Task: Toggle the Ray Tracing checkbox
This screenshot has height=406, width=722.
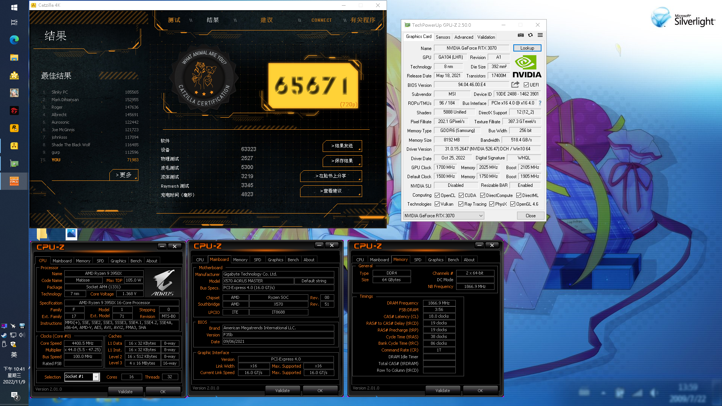Action: 461,204
